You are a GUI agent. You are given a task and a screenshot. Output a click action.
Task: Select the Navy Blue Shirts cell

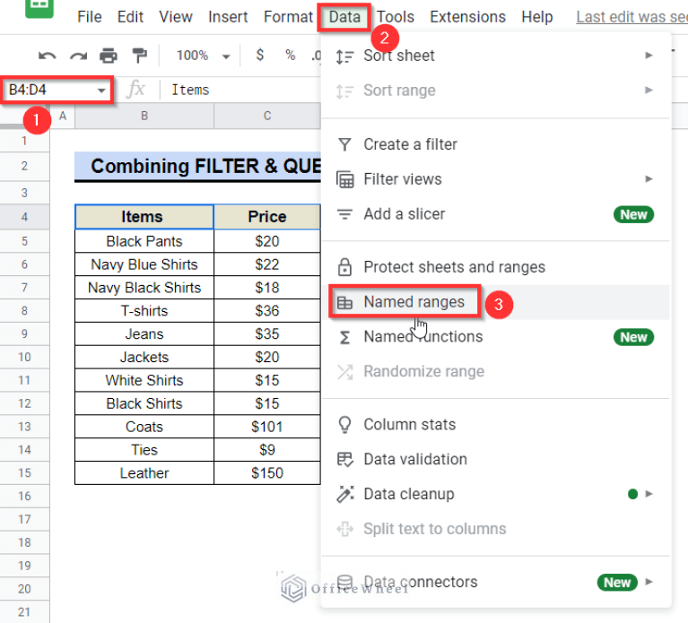coord(144,264)
